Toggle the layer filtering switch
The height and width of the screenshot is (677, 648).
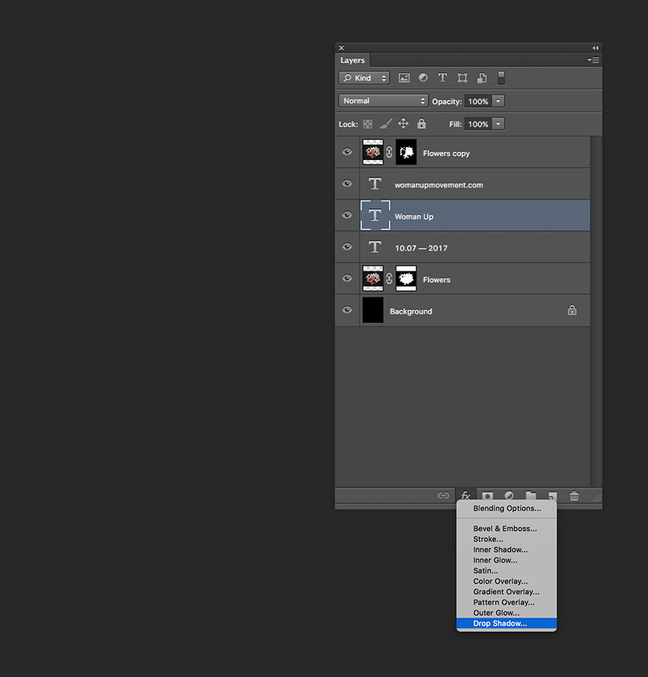click(501, 78)
